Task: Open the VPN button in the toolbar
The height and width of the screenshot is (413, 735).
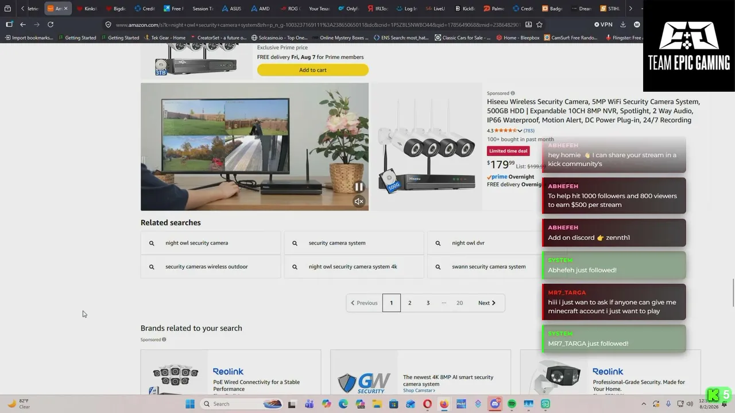Action: [x=604, y=25]
